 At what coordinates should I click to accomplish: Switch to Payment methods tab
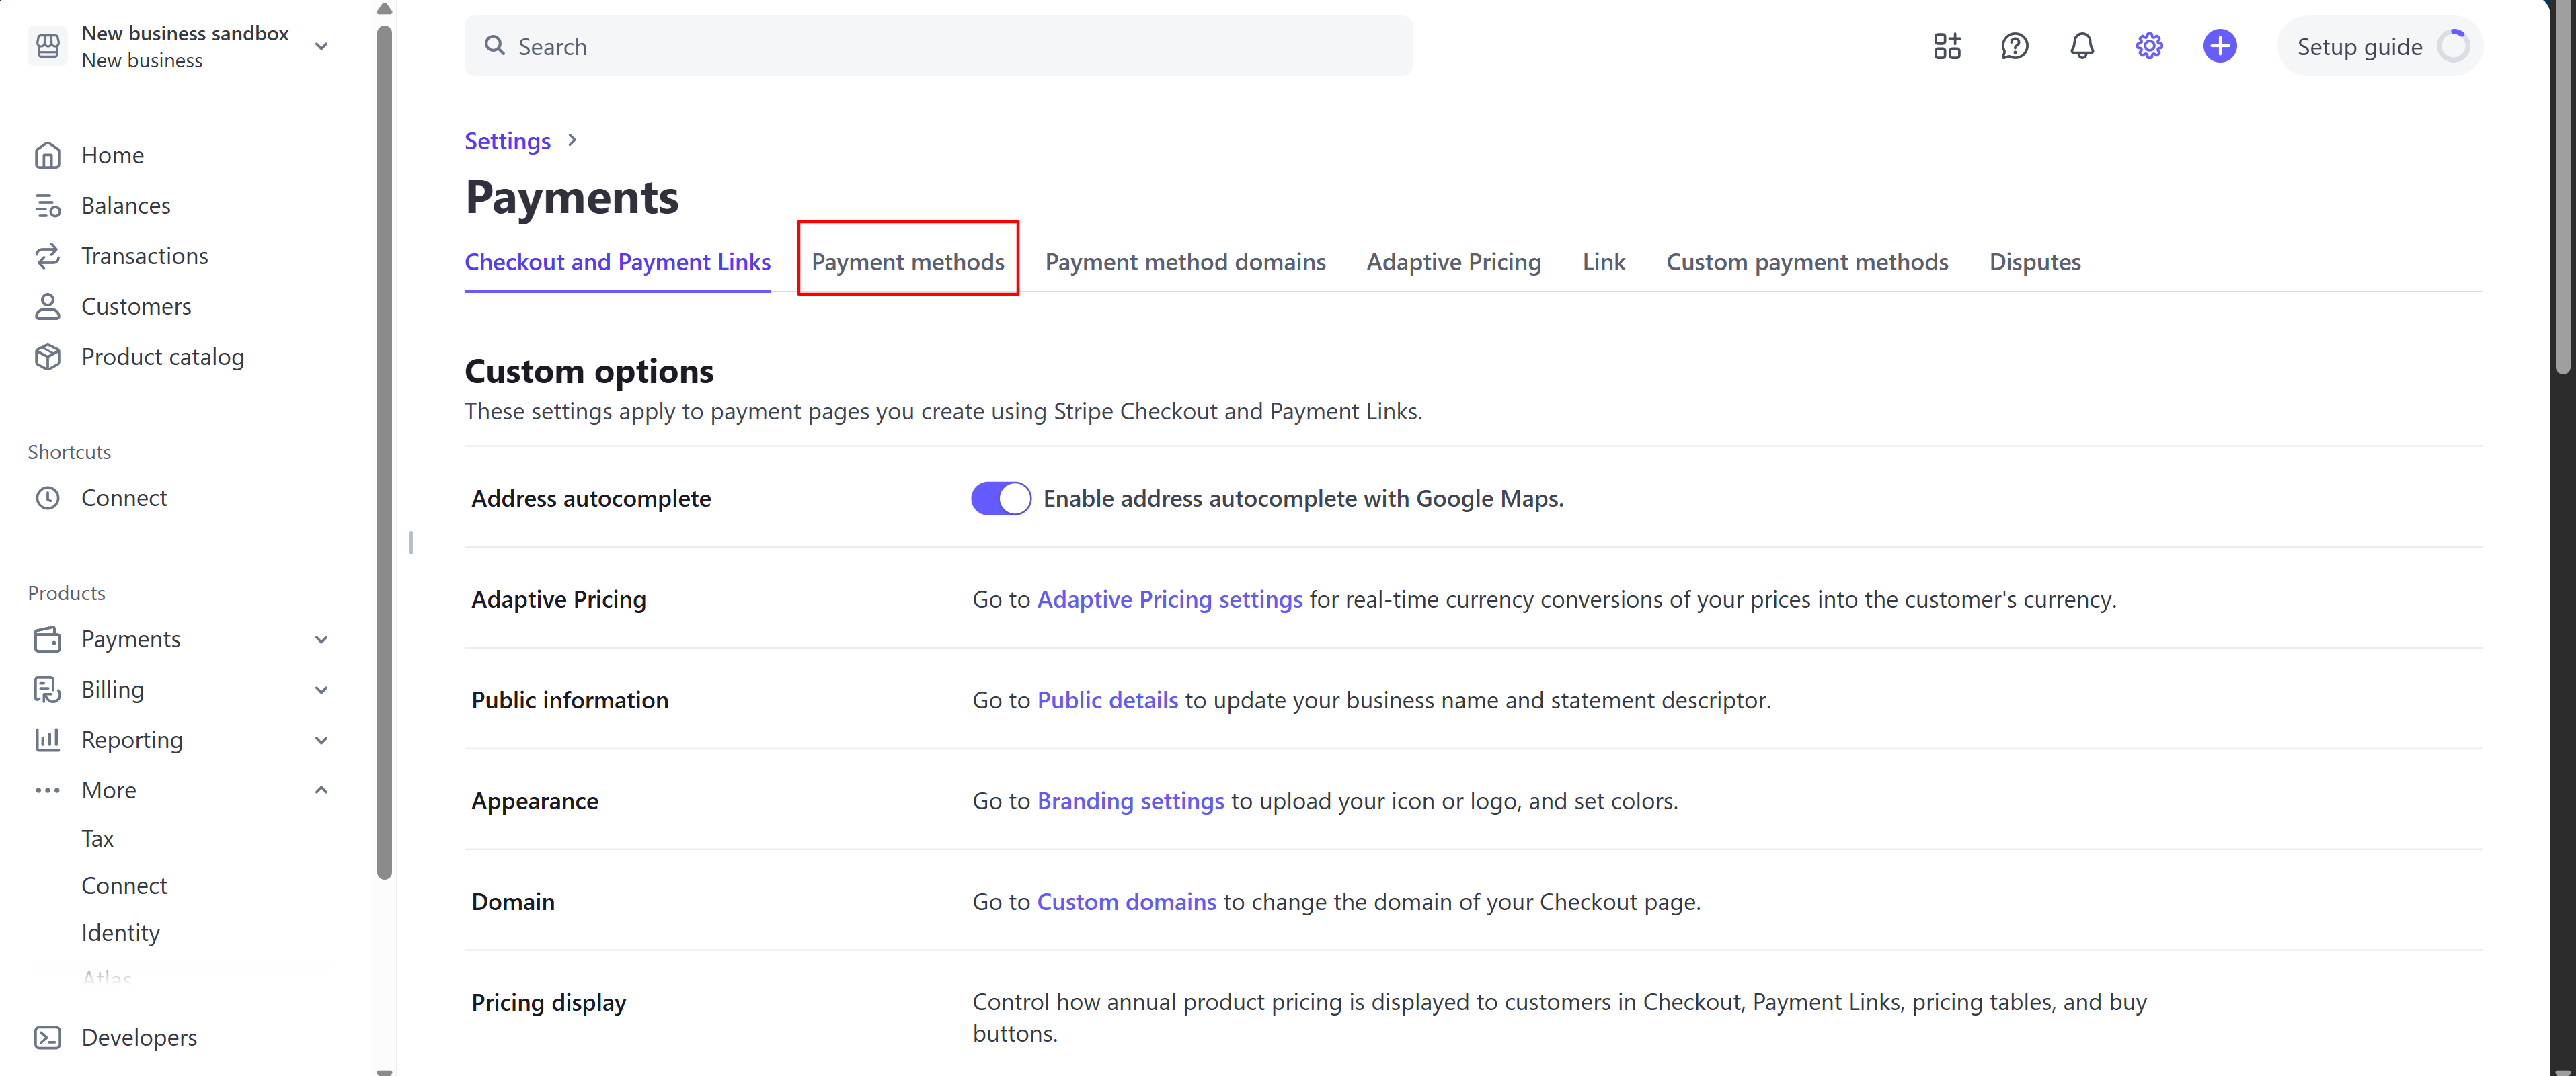pos(907,261)
